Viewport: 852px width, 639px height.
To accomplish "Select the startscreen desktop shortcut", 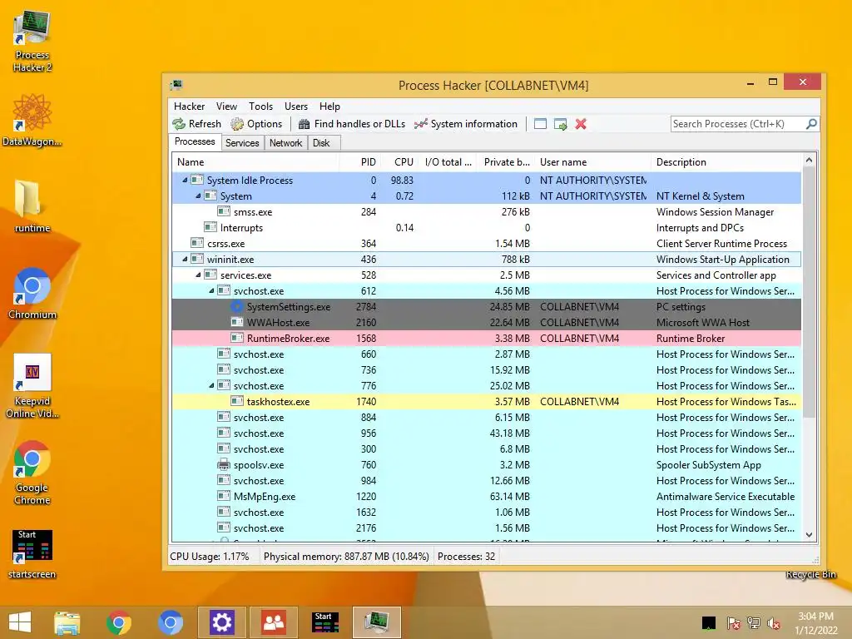I will 32,554.
